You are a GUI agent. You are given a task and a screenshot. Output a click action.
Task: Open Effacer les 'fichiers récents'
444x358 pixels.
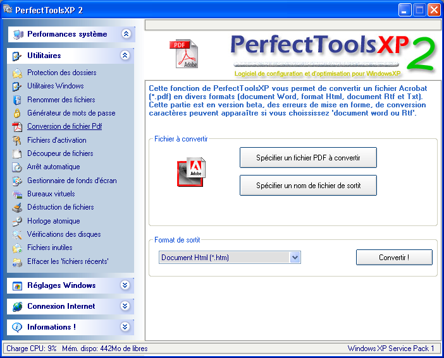(68, 261)
